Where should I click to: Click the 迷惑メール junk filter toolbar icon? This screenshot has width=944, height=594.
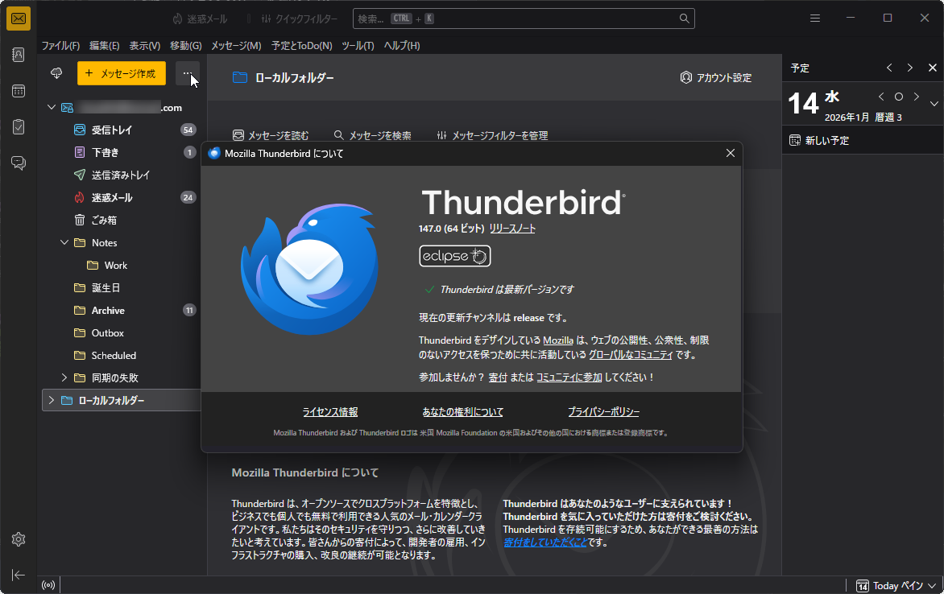click(178, 18)
